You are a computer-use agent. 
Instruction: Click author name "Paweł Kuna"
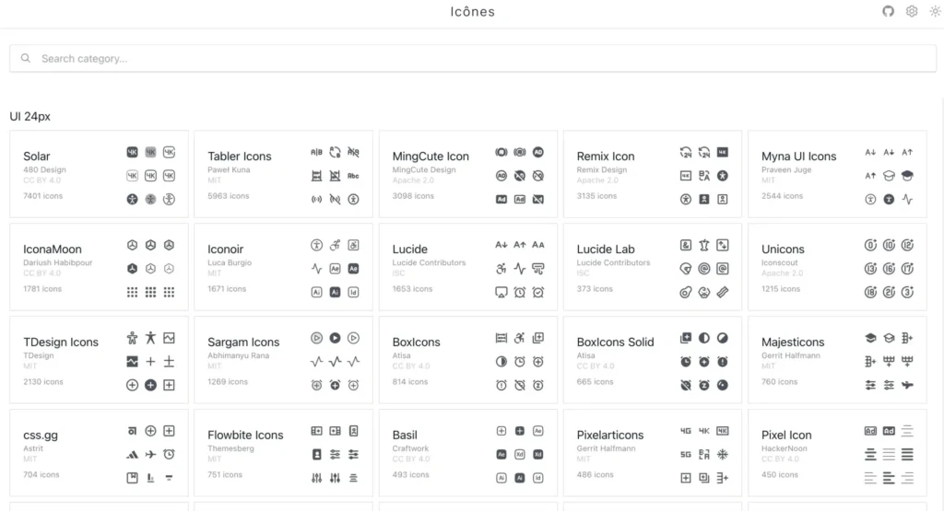tap(229, 169)
